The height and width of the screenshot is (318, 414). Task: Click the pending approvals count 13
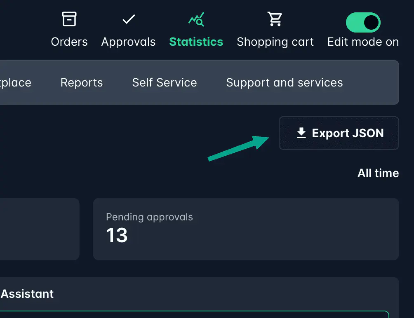pos(116,236)
